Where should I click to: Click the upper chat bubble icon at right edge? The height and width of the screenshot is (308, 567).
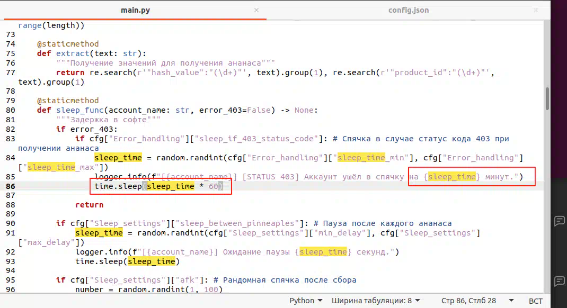pyautogui.click(x=559, y=221)
